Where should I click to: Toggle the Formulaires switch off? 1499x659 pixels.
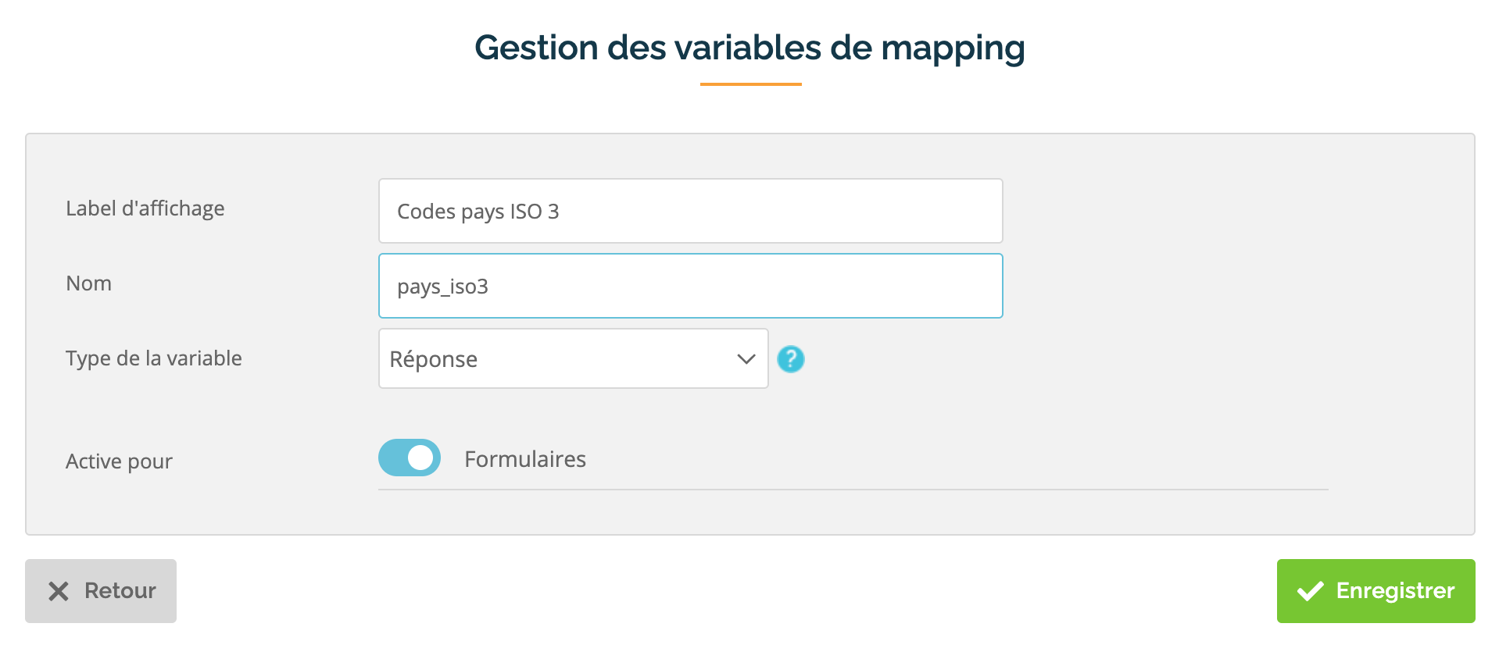tap(410, 458)
